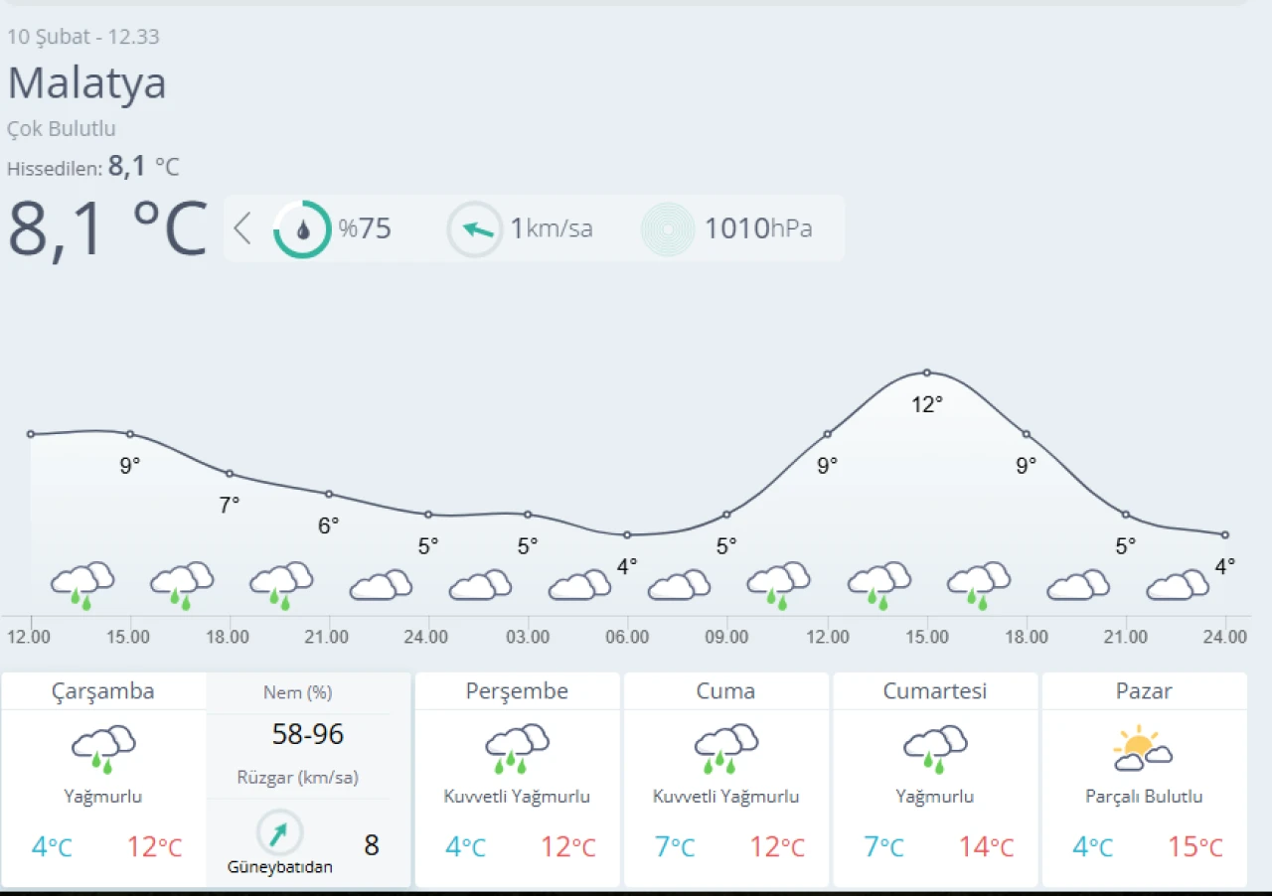Click the Pazar partly cloudy sun icon
The width and height of the screenshot is (1272, 896).
point(1143,749)
